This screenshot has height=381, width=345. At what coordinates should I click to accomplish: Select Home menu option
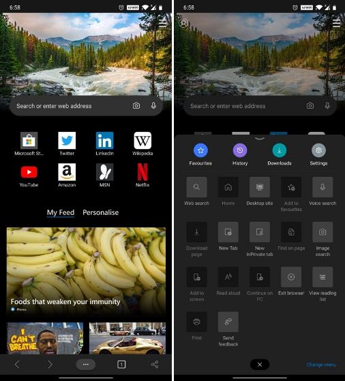click(x=228, y=191)
